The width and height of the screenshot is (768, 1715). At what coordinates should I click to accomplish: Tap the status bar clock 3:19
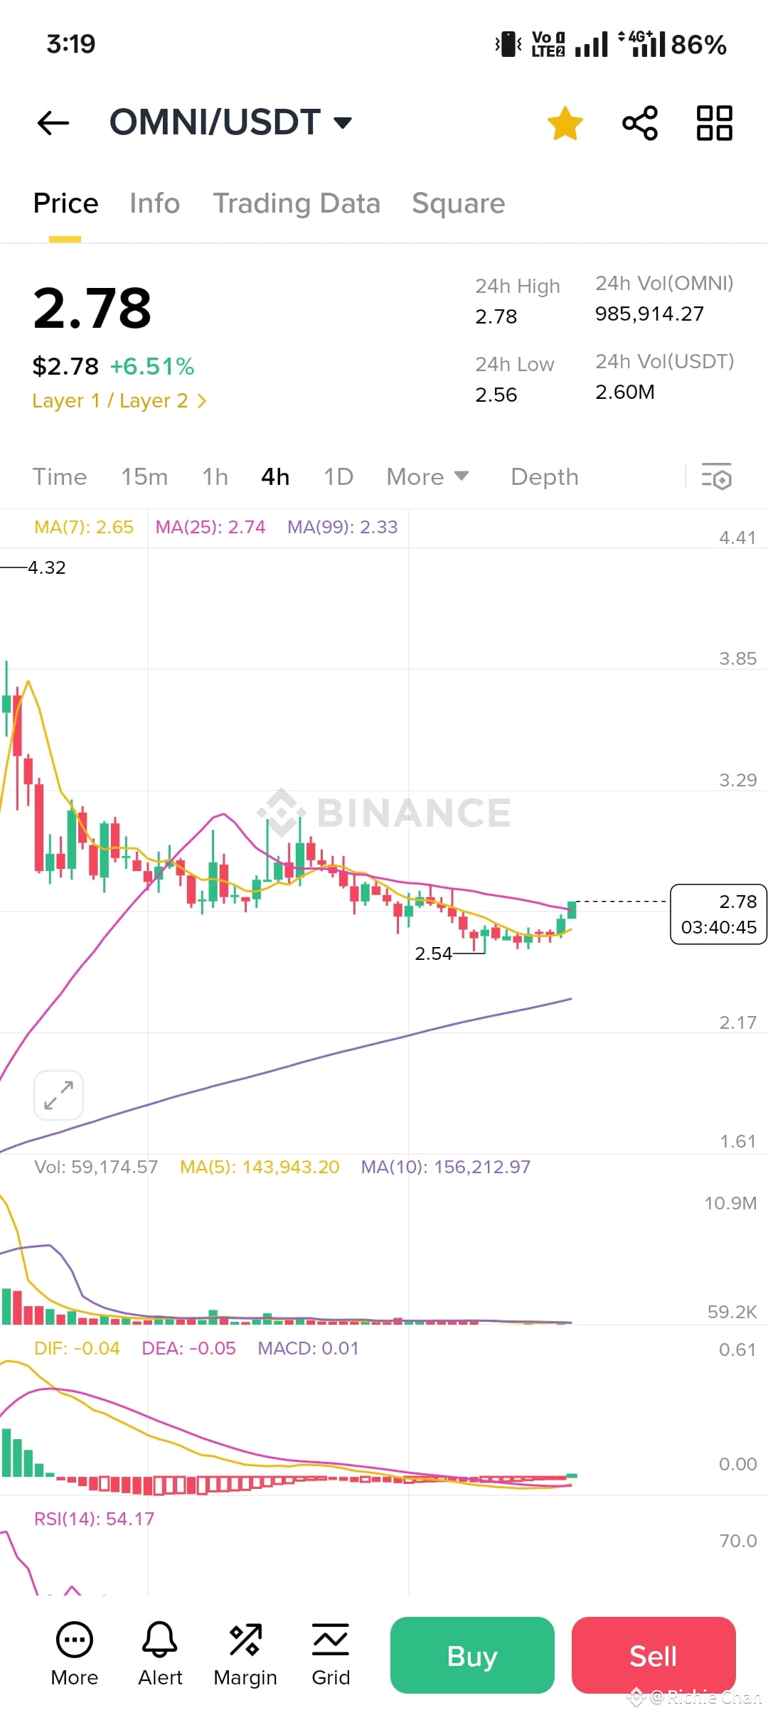71,44
